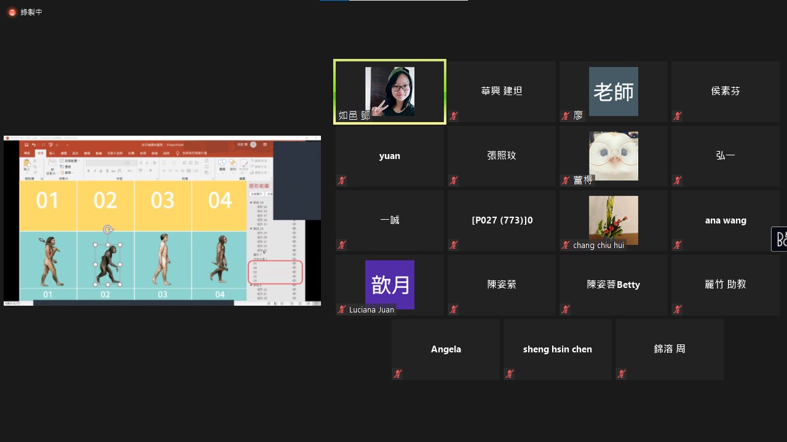Hide shape 矩形 39 using its eye icon
Screen dimensions: 787x442
[294, 207]
